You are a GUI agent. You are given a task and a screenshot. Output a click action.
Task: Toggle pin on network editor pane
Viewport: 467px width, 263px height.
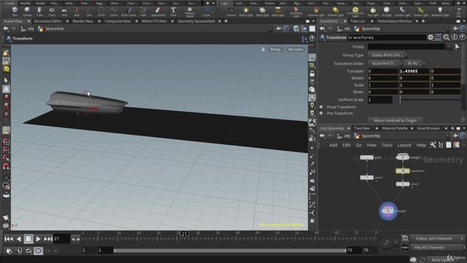455,136
